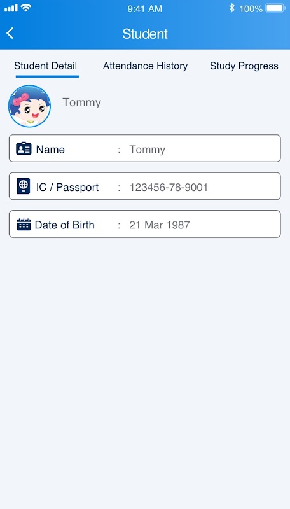Click the IC / Passport number 123456-78-9001

(169, 187)
